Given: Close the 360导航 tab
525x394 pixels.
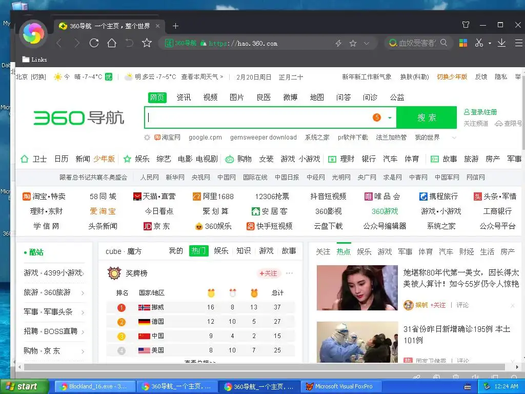Looking at the screenshot, I should coord(157,26).
